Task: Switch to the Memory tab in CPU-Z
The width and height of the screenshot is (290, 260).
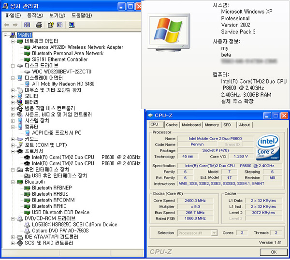Action: [212, 125]
